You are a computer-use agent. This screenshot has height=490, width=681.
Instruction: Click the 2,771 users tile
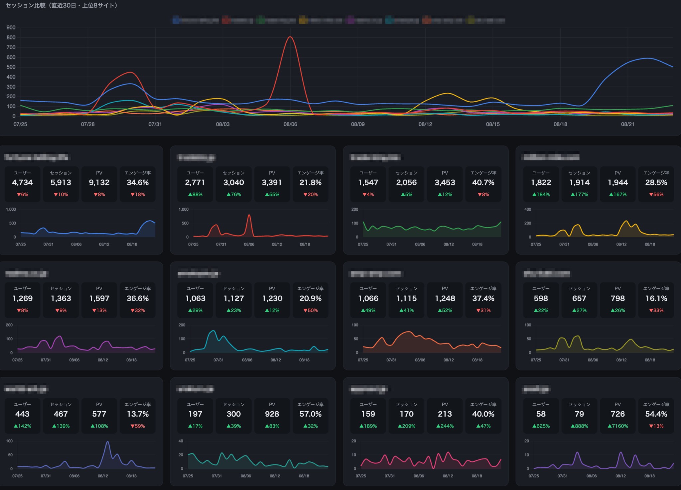pyautogui.click(x=195, y=184)
